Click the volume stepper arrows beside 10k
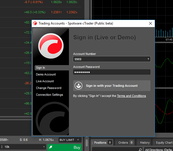173x151 pixels. click(x=2, y=147)
